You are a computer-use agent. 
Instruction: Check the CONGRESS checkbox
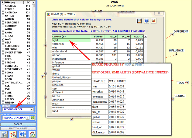click(x=3, y=66)
